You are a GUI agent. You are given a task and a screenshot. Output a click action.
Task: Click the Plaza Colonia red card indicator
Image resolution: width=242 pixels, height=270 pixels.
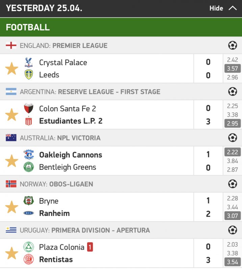(90, 247)
